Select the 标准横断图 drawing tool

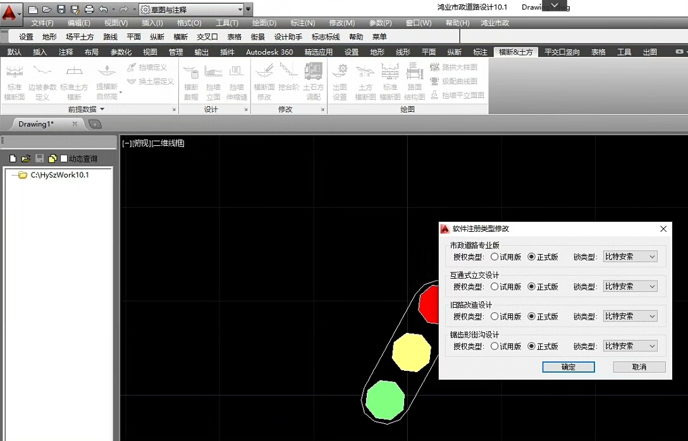click(390, 82)
